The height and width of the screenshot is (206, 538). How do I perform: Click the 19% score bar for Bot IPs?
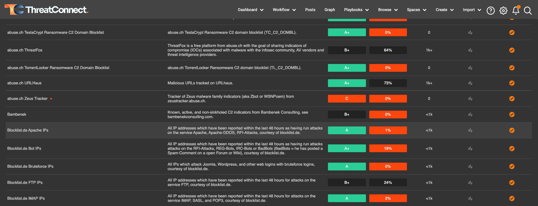[388, 149]
